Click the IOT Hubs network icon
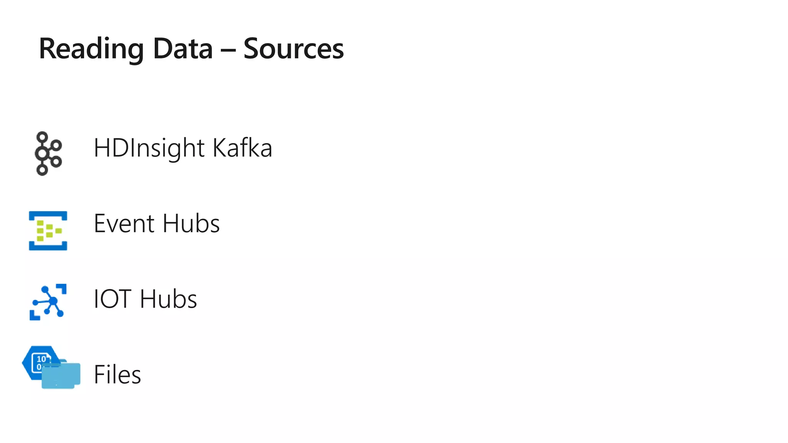Screen dimensions: 788x443 point(48,302)
